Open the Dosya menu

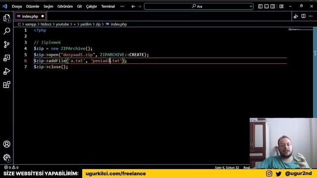click(17, 6)
